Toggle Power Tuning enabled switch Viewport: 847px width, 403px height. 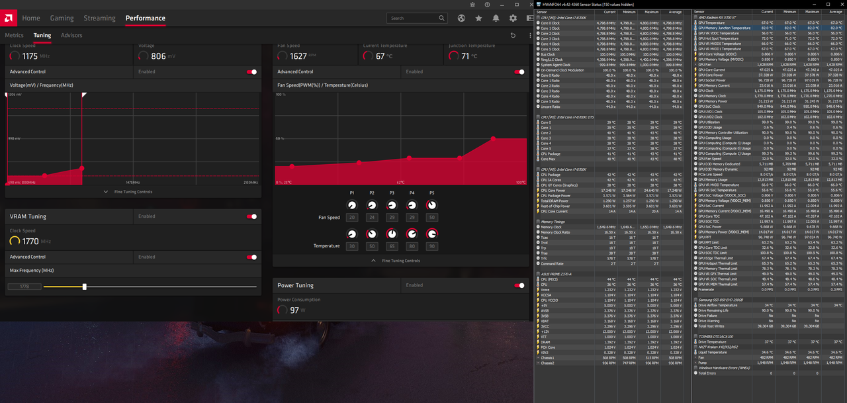tap(519, 285)
